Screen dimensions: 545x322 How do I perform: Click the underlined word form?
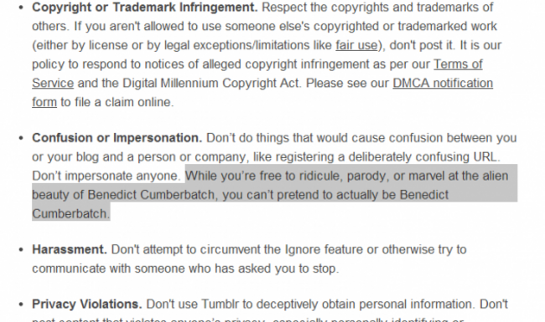pyautogui.click(x=44, y=102)
